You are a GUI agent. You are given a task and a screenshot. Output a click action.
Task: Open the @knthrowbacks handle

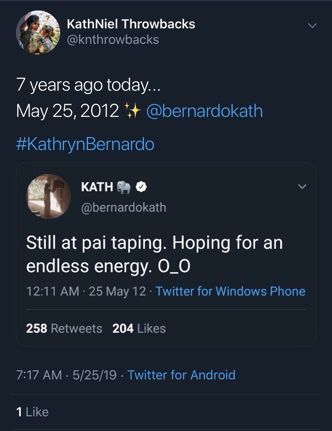[113, 40]
